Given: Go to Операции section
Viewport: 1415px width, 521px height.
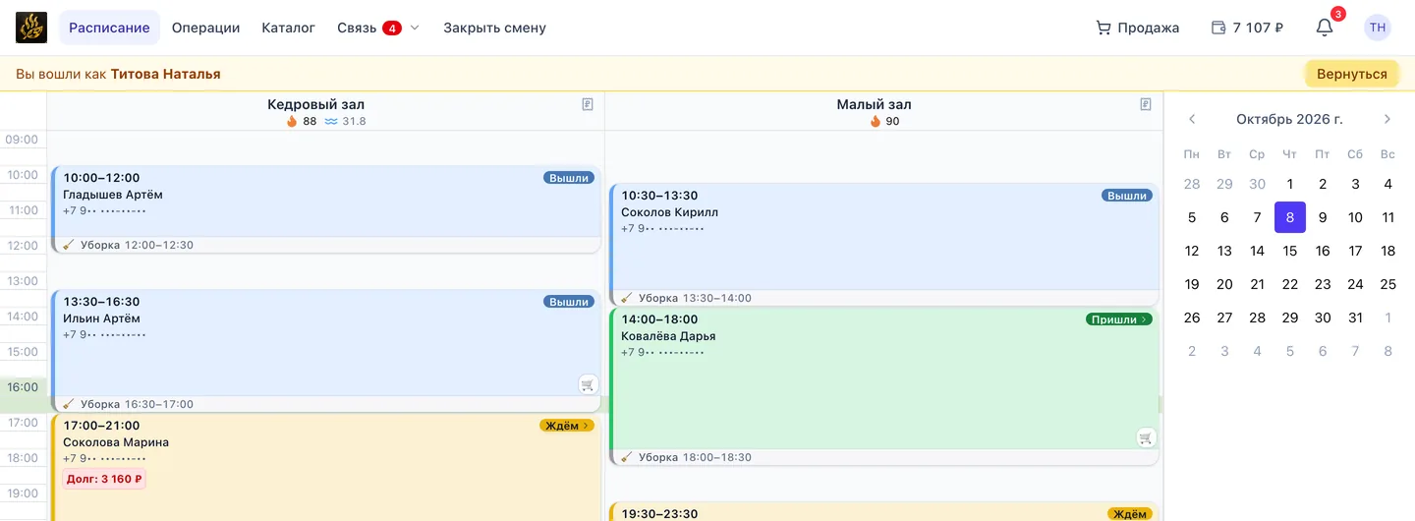Looking at the screenshot, I should (x=205, y=28).
